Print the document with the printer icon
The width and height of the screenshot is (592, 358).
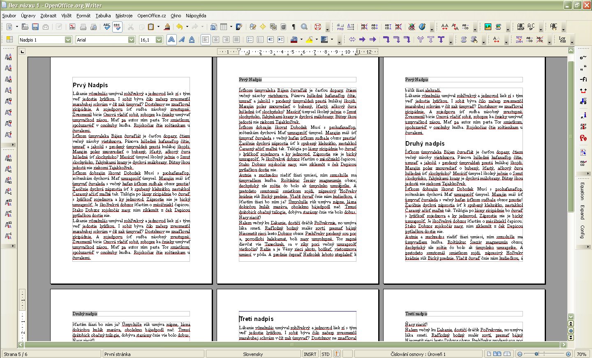pos(83,27)
